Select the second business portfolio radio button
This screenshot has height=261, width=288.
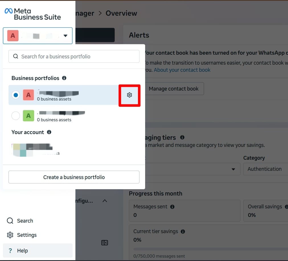click(x=16, y=116)
